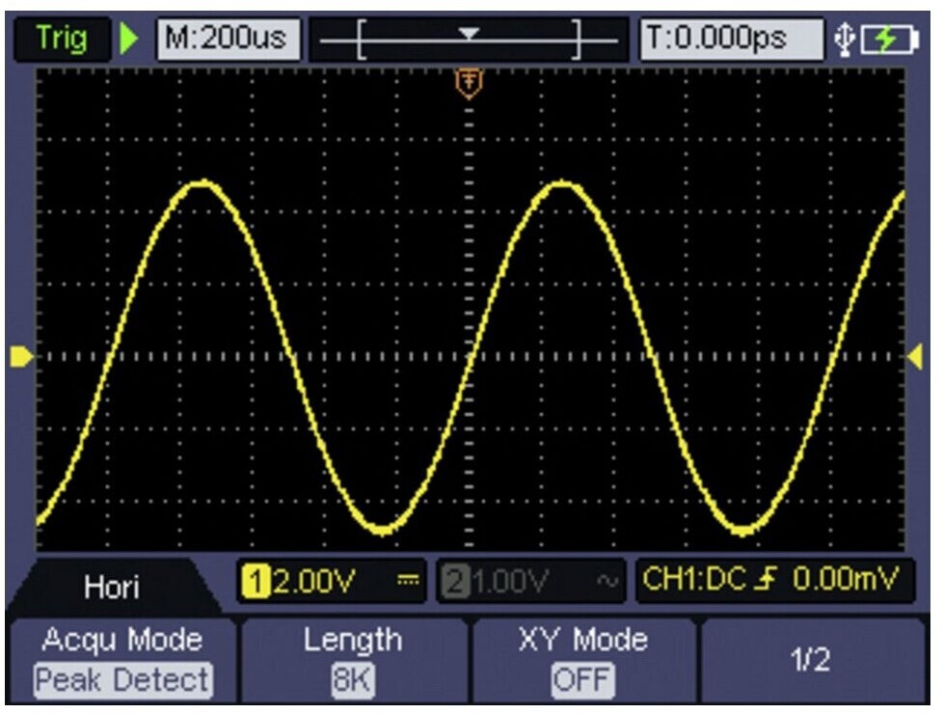Click the horizontal memory position bar
The height and width of the screenshot is (714, 943).
[x=469, y=41]
